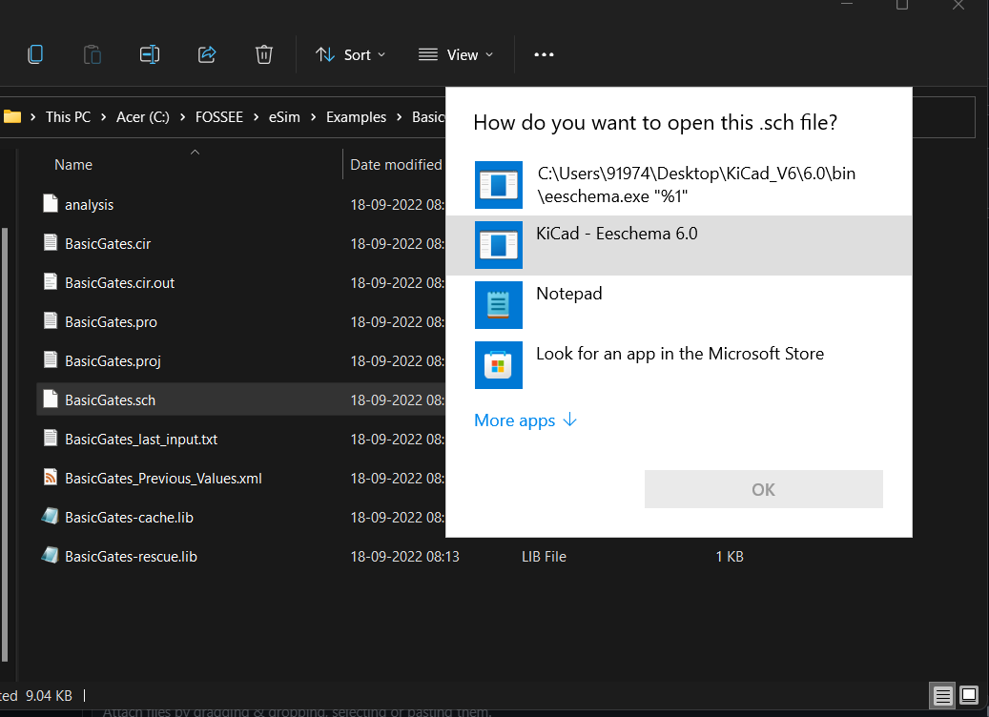Expand chevron between FOSSEE and eSim
Image resolution: width=989 pixels, height=717 pixels.
(x=257, y=116)
